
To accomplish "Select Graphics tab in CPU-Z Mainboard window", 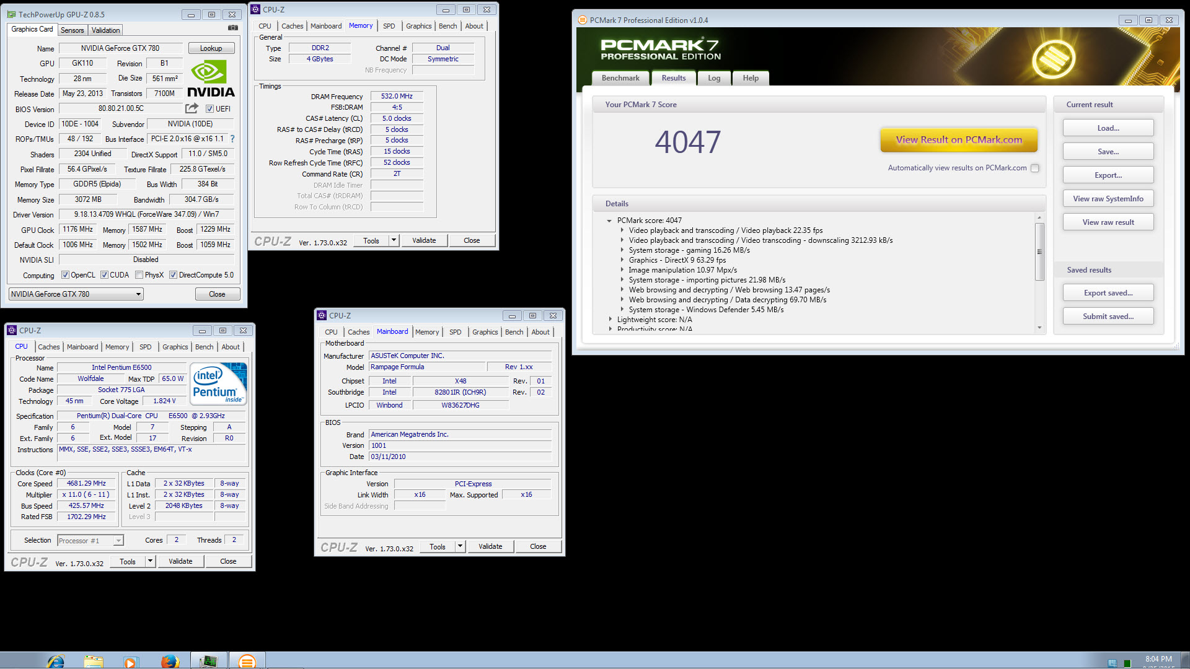I will coord(485,332).
